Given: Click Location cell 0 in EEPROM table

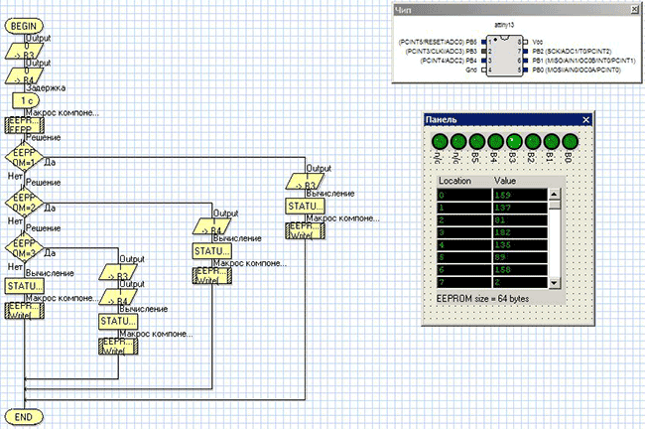Looking at the screenshot, I should [464, 195].
